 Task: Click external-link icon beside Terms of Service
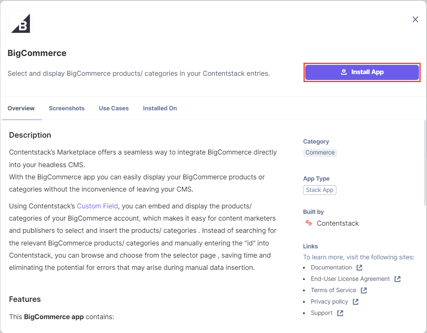[364, 290]
